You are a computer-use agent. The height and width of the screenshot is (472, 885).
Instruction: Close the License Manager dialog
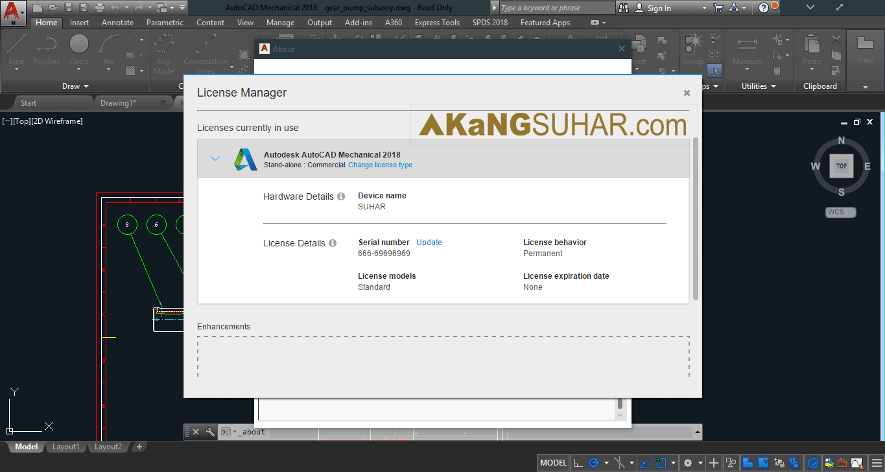point(687,93)
